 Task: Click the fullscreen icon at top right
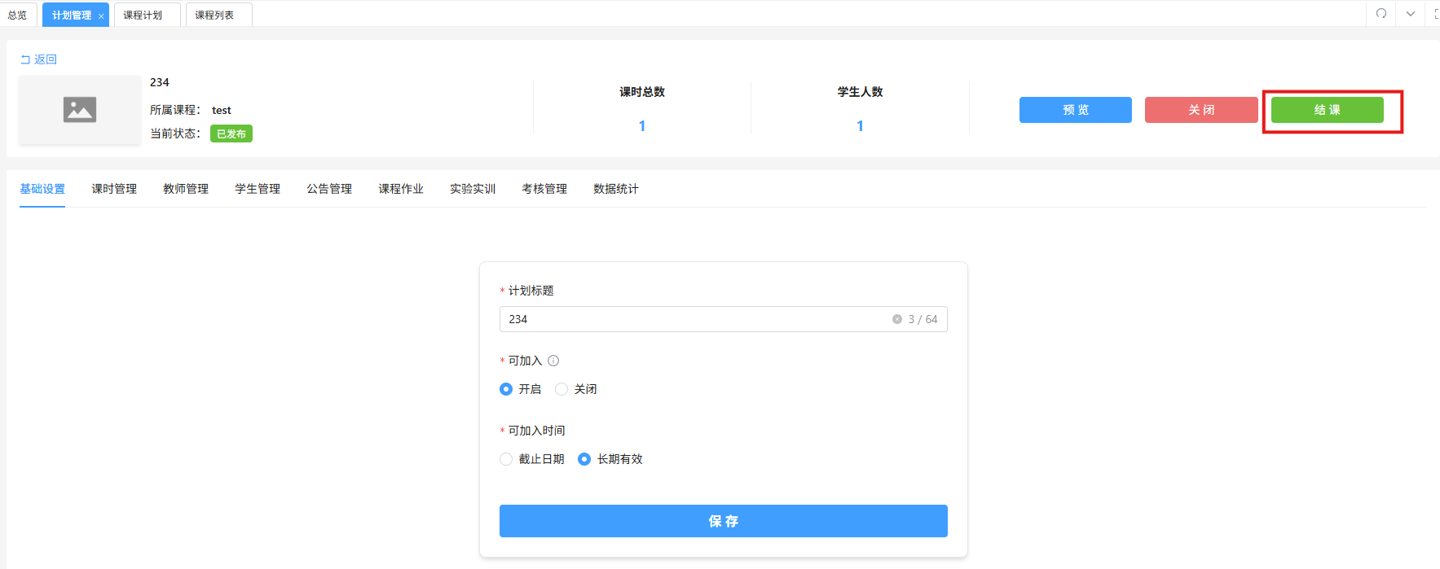tap(1436, 14)
